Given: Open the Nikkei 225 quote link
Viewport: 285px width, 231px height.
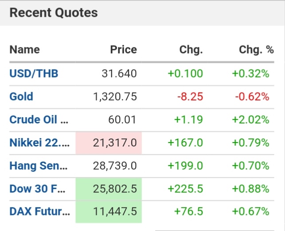Looking at the screenshot, I should click(39, 143).
